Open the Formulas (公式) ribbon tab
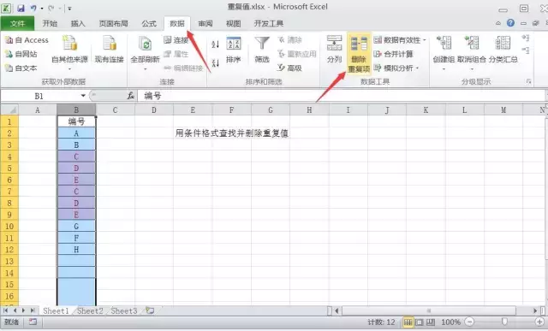548x331 pixels. [x=149, y=23]
